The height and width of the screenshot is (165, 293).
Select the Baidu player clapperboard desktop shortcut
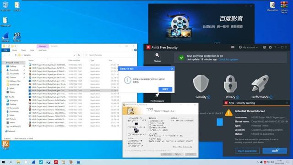tap(17, 37)
